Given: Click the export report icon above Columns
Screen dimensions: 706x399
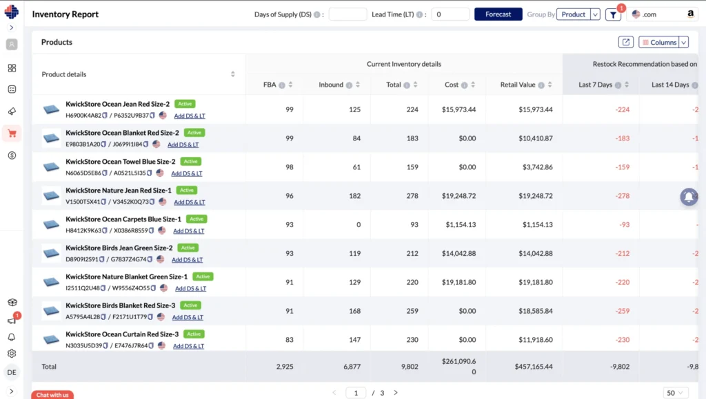Looking at the screenshot, I should pos(626,41).
